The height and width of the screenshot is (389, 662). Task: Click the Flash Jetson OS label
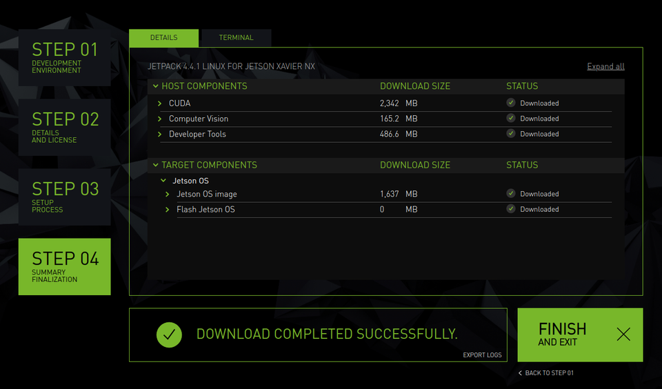pos(205,210)
